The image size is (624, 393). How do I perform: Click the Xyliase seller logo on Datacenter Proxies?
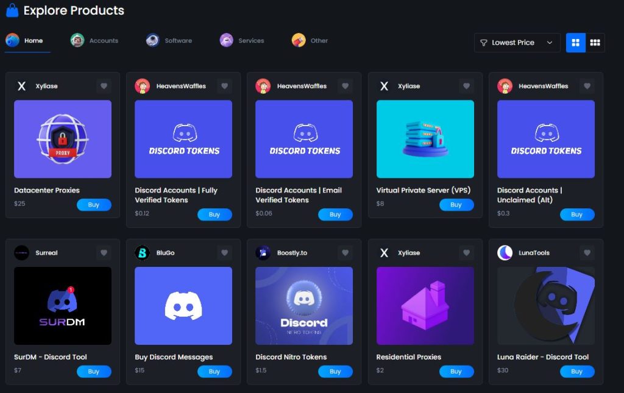[x=23, y=86]
